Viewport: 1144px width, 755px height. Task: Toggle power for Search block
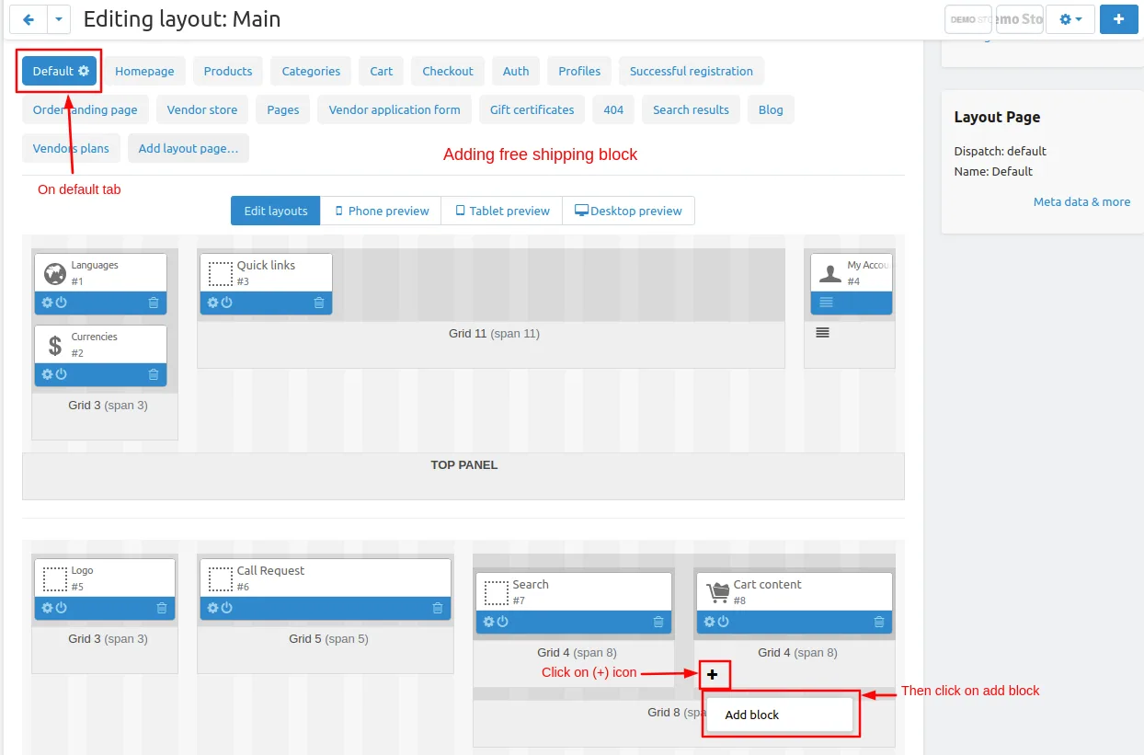(x=502, y=622)
